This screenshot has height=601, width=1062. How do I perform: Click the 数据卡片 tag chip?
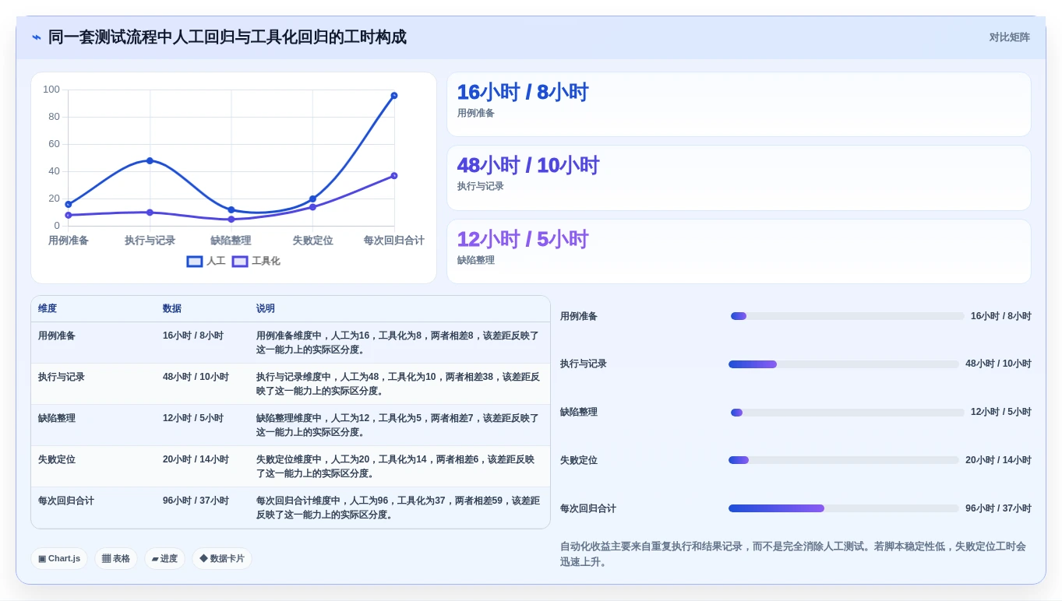click(222, 558)
